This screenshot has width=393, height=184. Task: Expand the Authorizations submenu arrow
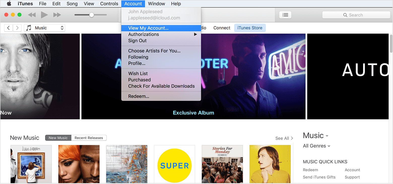tap(195, 34)
